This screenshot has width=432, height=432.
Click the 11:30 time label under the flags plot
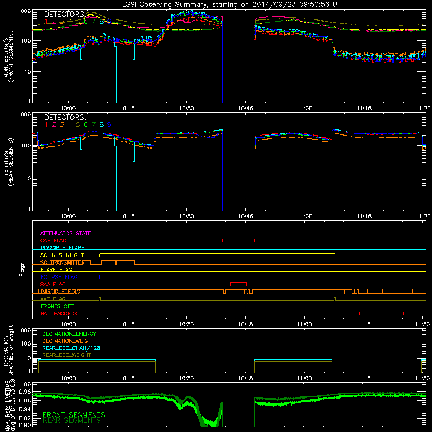(x=423, y=325)
